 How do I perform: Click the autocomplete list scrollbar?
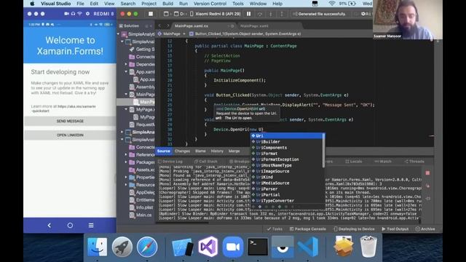323,151
